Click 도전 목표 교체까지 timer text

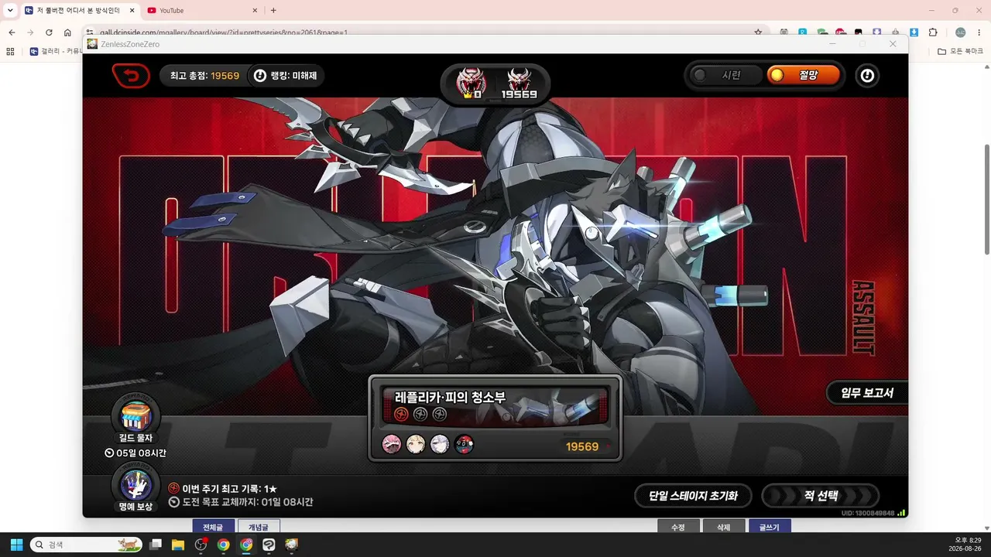247,502
